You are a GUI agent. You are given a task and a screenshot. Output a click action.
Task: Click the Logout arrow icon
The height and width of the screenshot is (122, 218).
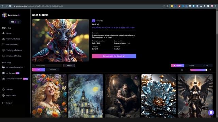point(3,103)
